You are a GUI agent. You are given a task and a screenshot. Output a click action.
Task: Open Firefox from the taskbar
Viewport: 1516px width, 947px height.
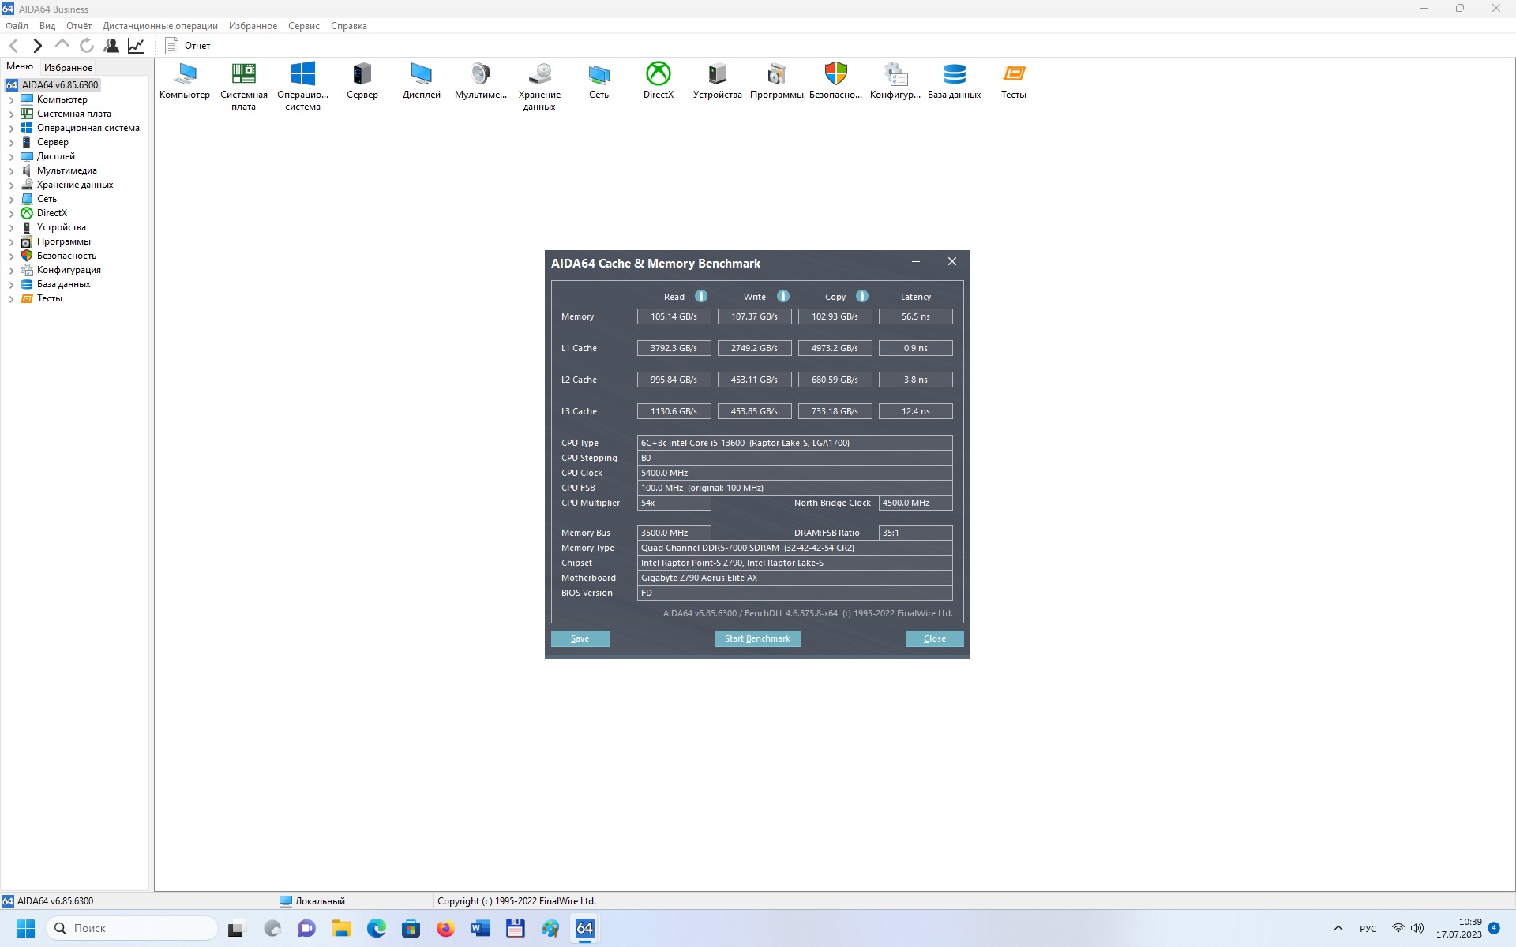tap(445, 928)
